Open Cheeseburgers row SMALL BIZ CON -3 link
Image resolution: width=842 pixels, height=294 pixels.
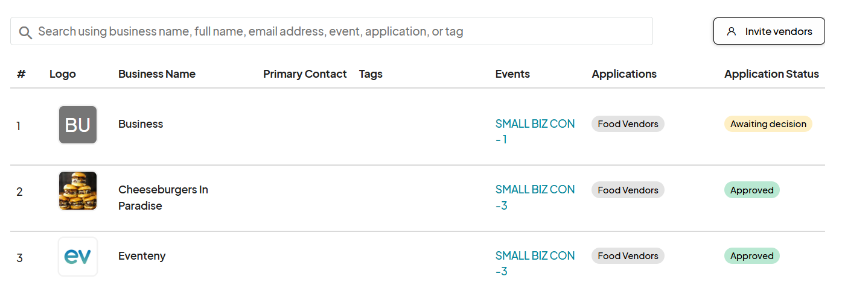coord(535,197)
